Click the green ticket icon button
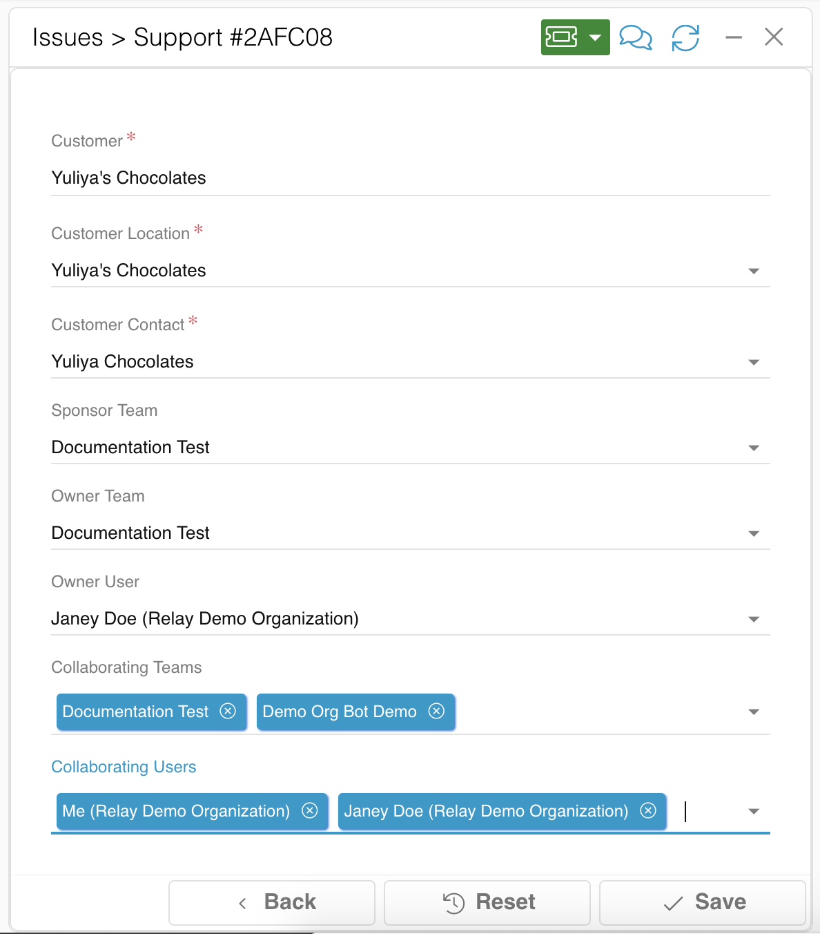This screenshot has height=934, width=820. pos(562,37)
